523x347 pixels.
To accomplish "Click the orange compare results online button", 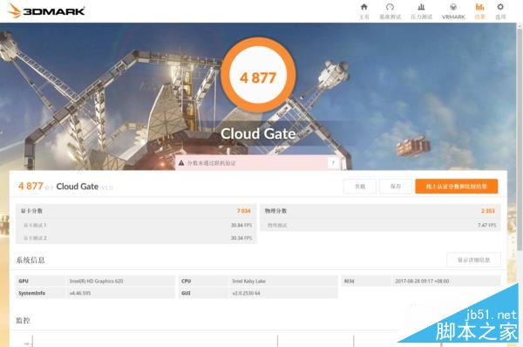I will (456, 187).
